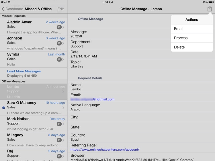Tap the Topic value Like this in details
Screen dimensions: 215x161
(x=77, y=66)
